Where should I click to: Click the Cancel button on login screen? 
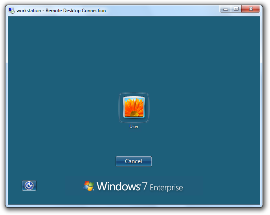pos(134,161)
